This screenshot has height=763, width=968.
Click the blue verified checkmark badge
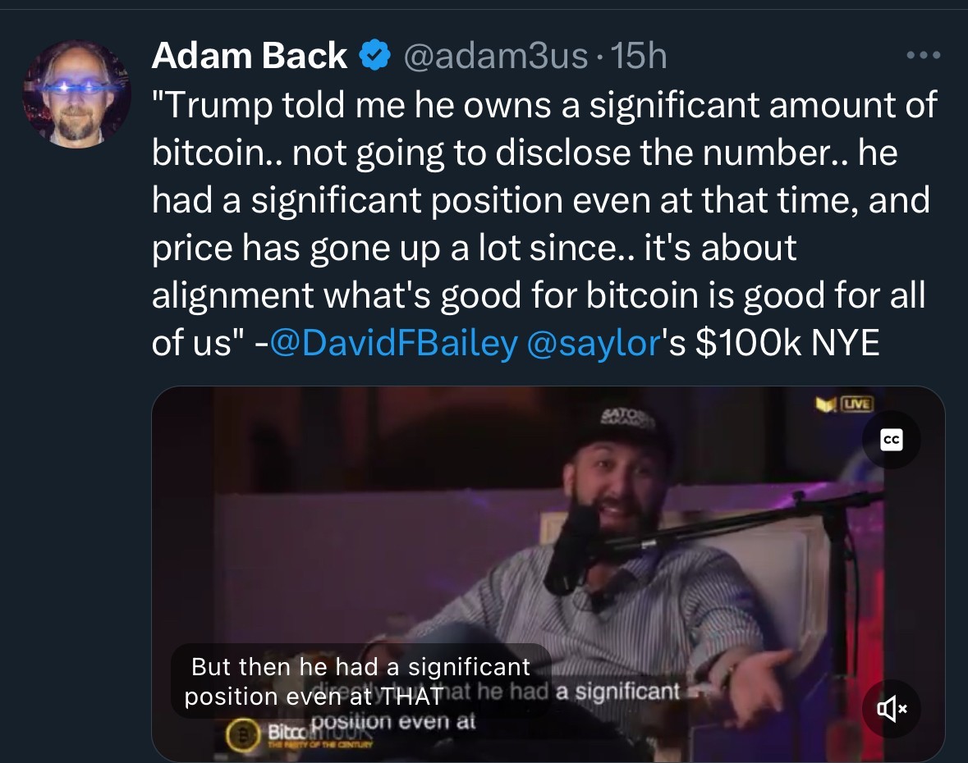click(x=374, y=56)
